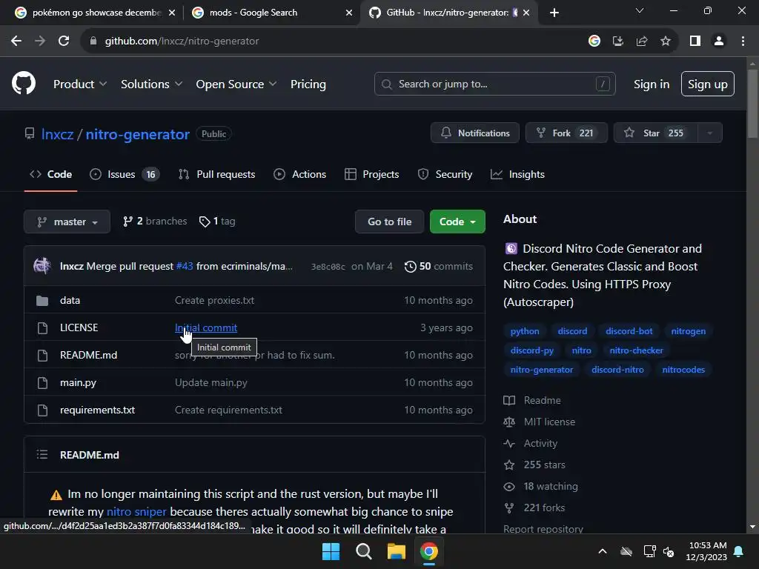Expand the Star lists dropdown arrow
Screen dimensions: 759x569
[x=709, y=133]
